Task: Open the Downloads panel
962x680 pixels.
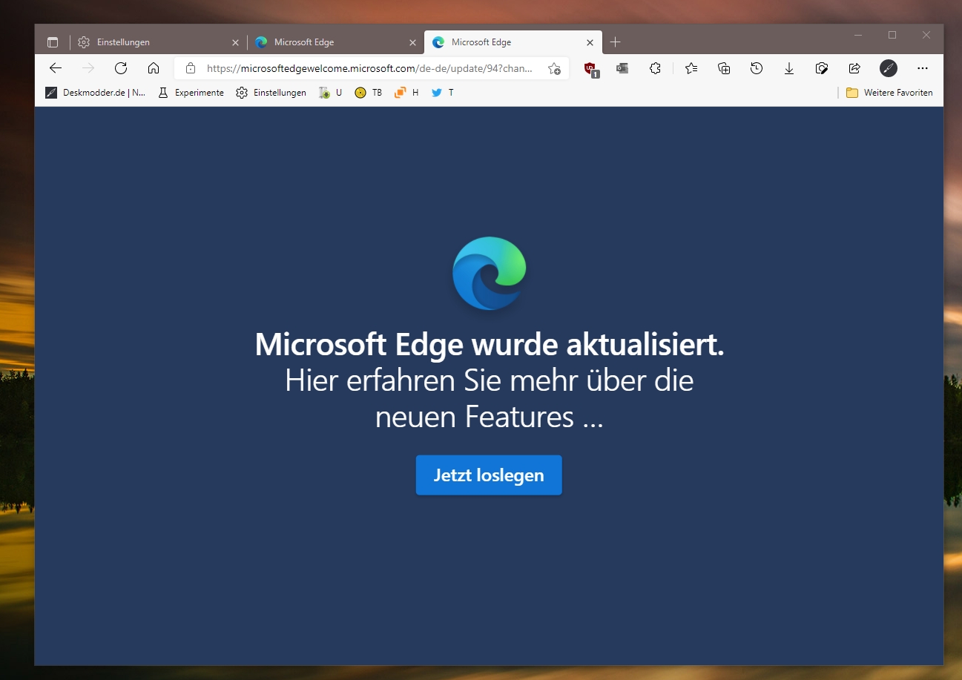Action: click(789, 68)
